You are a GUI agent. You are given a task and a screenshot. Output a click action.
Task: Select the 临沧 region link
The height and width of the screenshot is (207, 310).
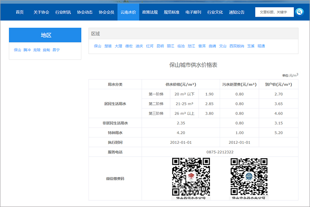point(181,46)
